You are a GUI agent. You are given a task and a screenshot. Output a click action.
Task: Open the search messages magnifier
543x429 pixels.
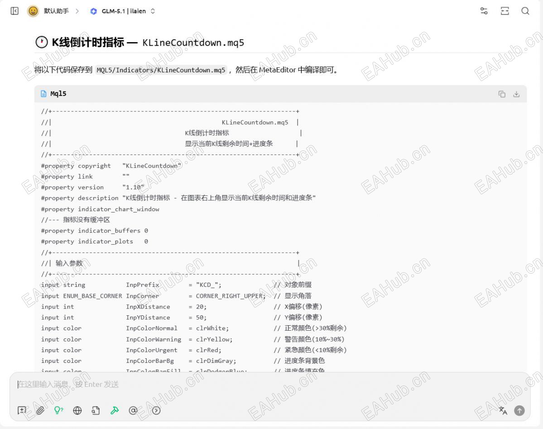[525, 11]
